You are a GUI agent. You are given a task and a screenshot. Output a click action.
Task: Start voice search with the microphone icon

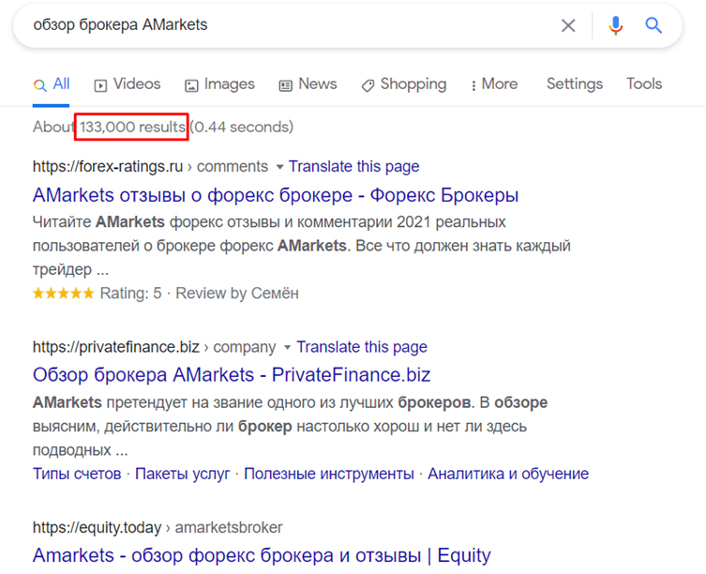(615, 26)
